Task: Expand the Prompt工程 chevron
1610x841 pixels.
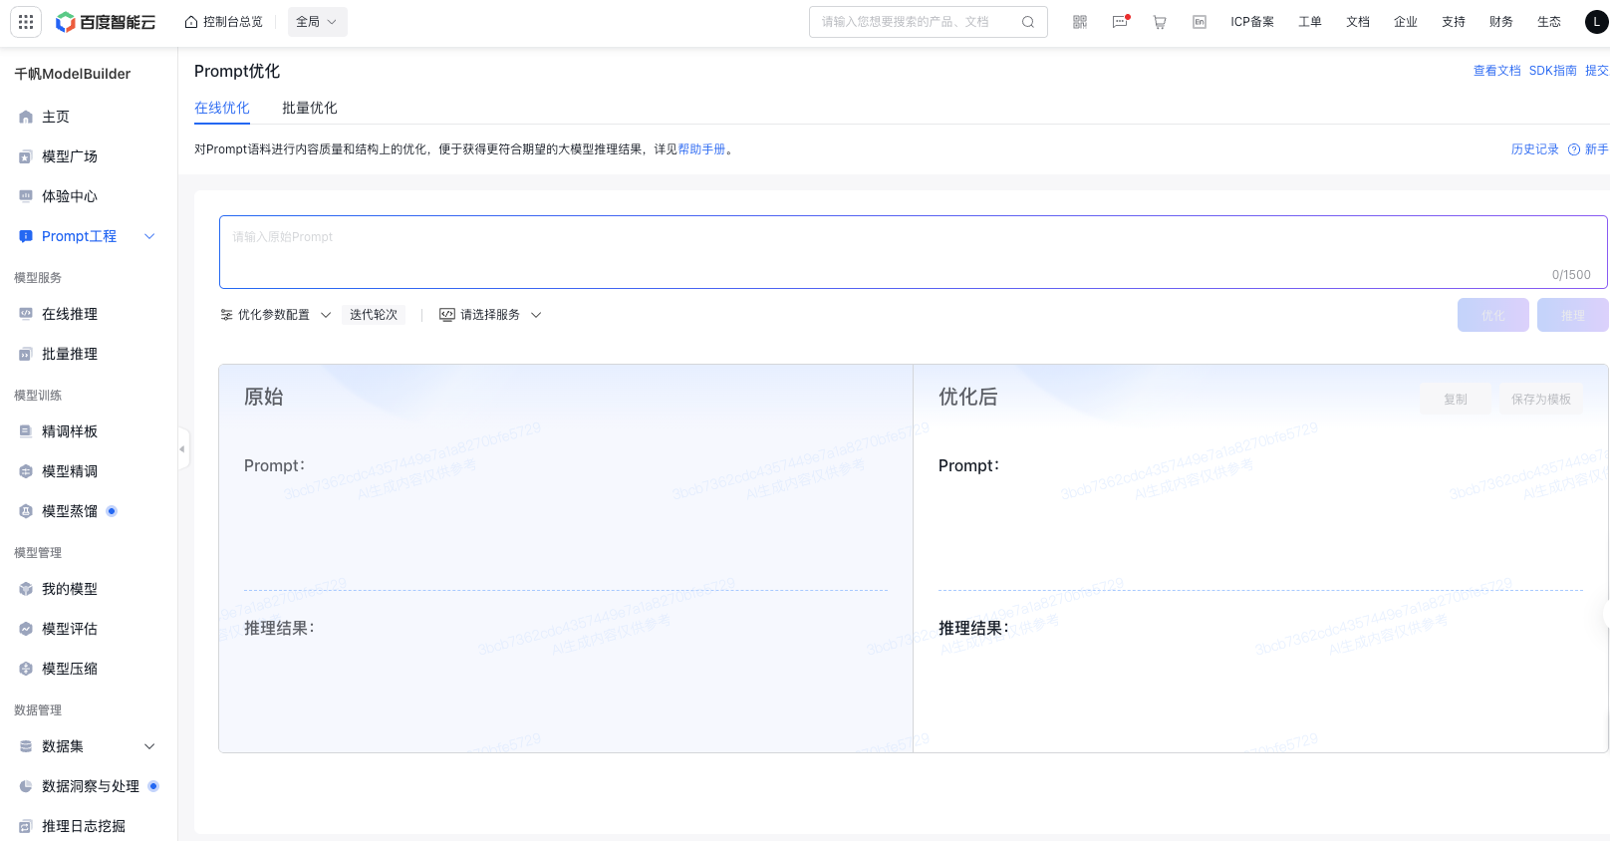Action: [150, 236]
